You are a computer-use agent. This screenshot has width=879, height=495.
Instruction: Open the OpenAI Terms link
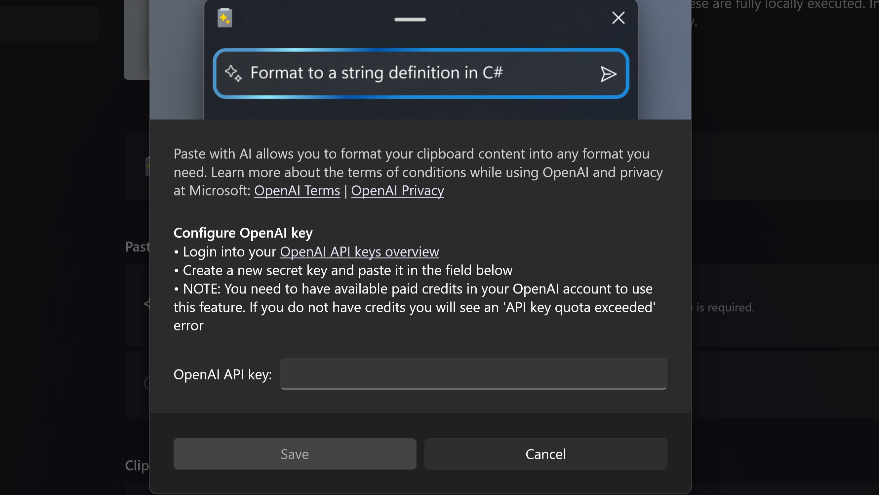coord(297,191)
